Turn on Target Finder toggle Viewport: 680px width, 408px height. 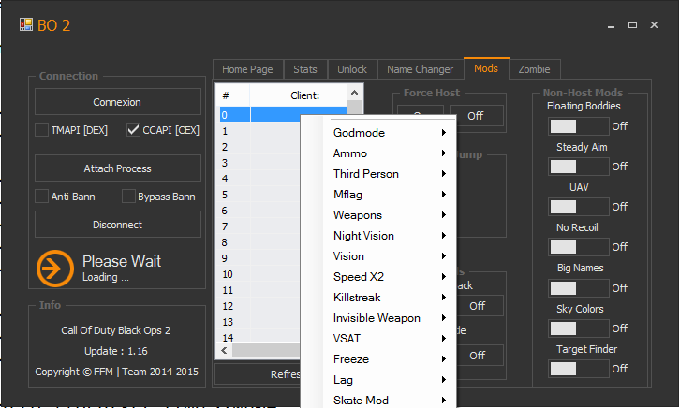579,369
